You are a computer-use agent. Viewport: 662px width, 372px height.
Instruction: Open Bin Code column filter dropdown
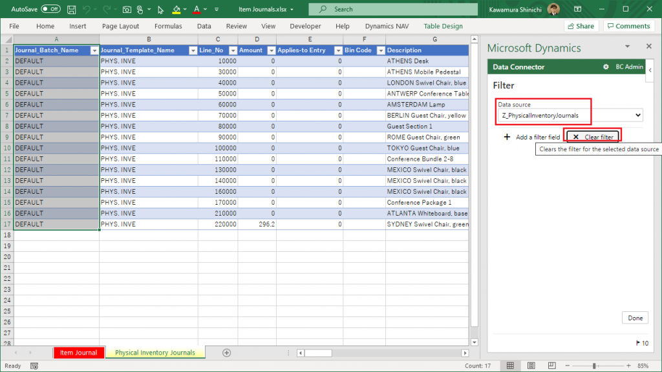click(380, 50)
